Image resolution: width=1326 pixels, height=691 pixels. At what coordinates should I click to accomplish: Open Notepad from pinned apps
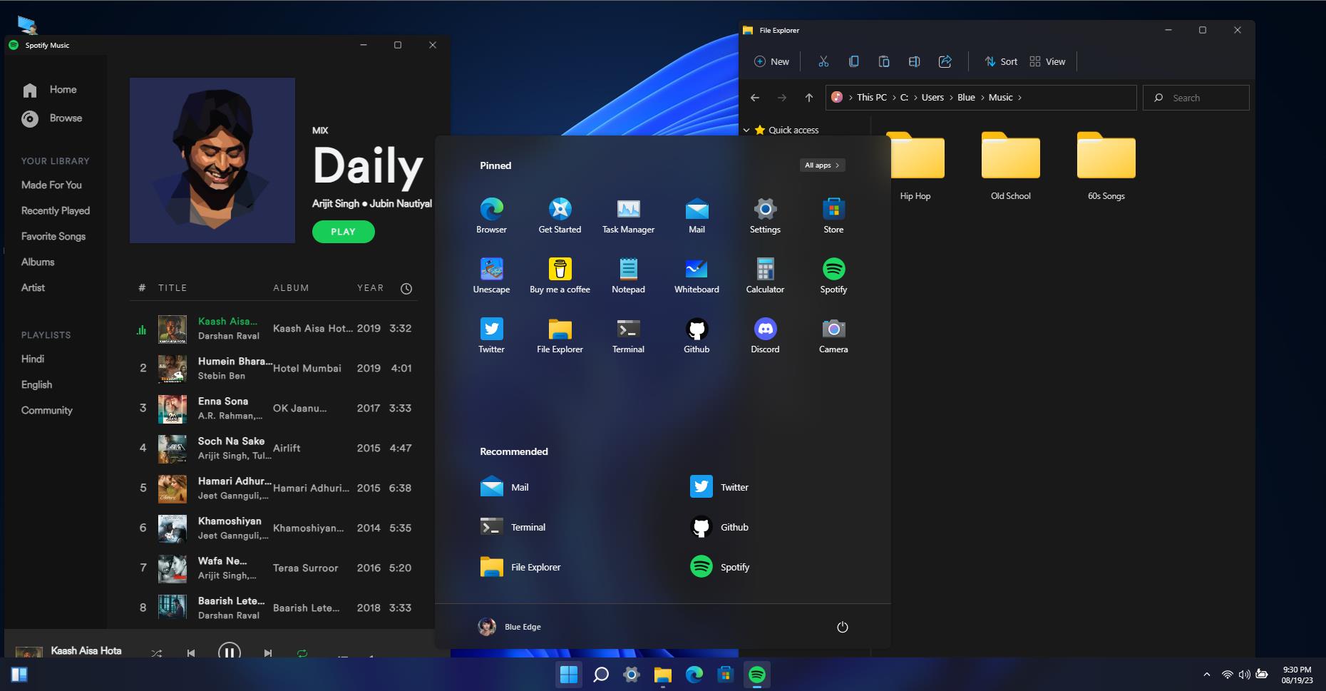[628, 275]
